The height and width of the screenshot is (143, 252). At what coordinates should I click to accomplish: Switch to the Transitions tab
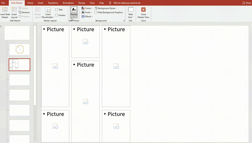tap(53, 3)
